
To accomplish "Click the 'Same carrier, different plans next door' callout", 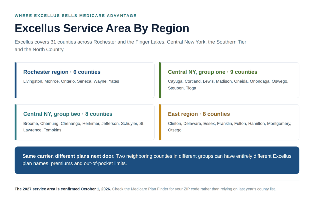I will click(x=157, y=160).
